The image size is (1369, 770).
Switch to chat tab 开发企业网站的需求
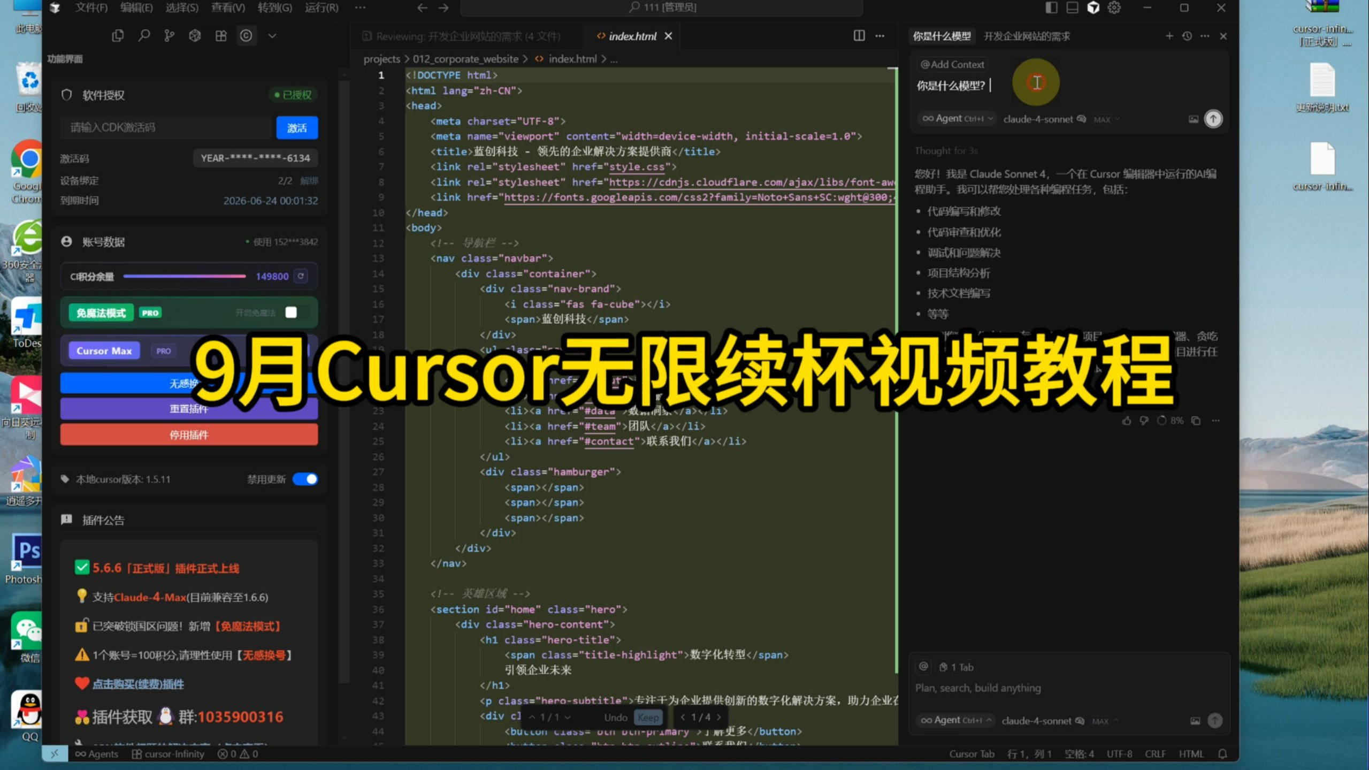point(1027,36)
